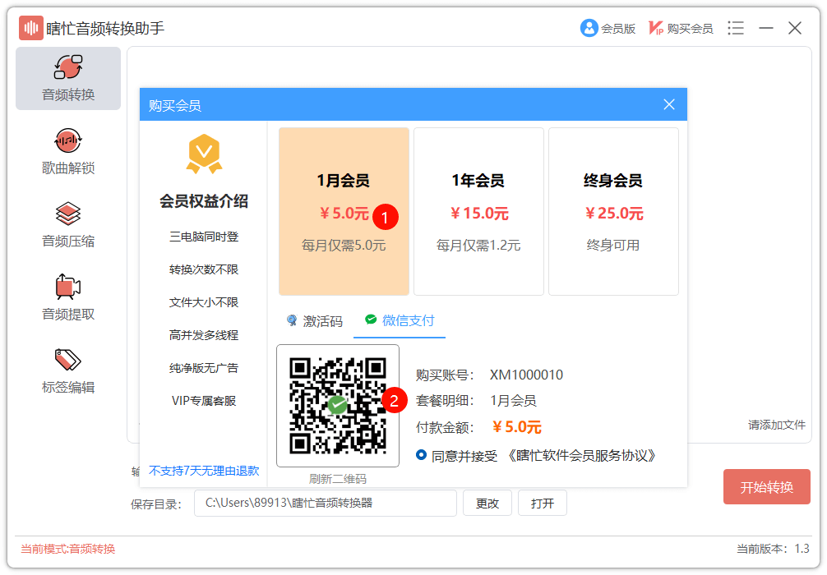Click the 购买会员 dialog title
This screenshot has width=827, height=575.
click(175, 105)
